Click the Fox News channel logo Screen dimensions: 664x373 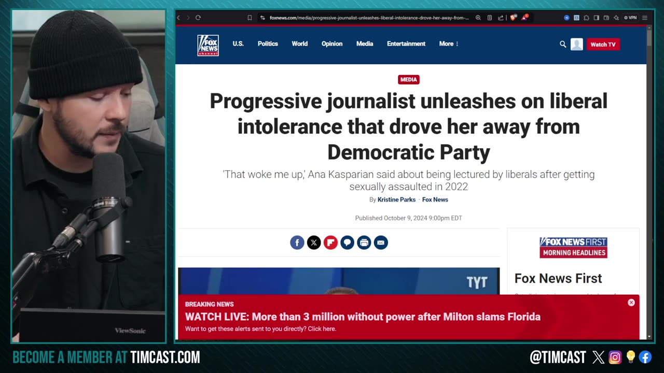pyautogui.click(x=208, y=45)
